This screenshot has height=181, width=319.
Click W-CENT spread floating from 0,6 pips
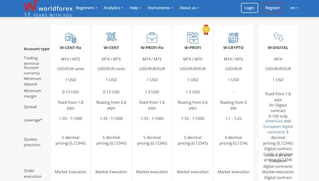pyautogui.click(x=111, y=105)
